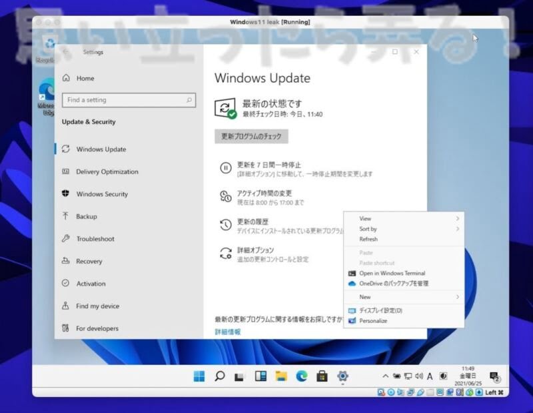Image resolution: width=533 pixels, height=413 pixels.
Task: Open the Start menu Windows logo
Action: (199, 376)
